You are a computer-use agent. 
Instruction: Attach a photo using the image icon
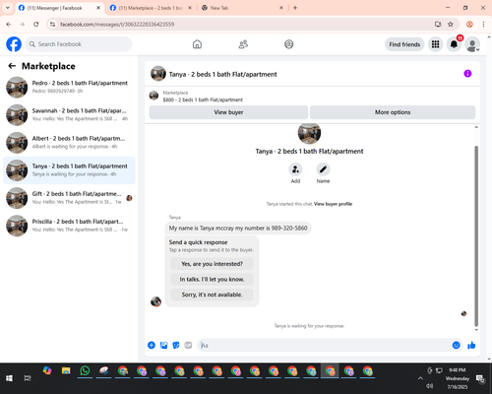(x=163, y=345)
